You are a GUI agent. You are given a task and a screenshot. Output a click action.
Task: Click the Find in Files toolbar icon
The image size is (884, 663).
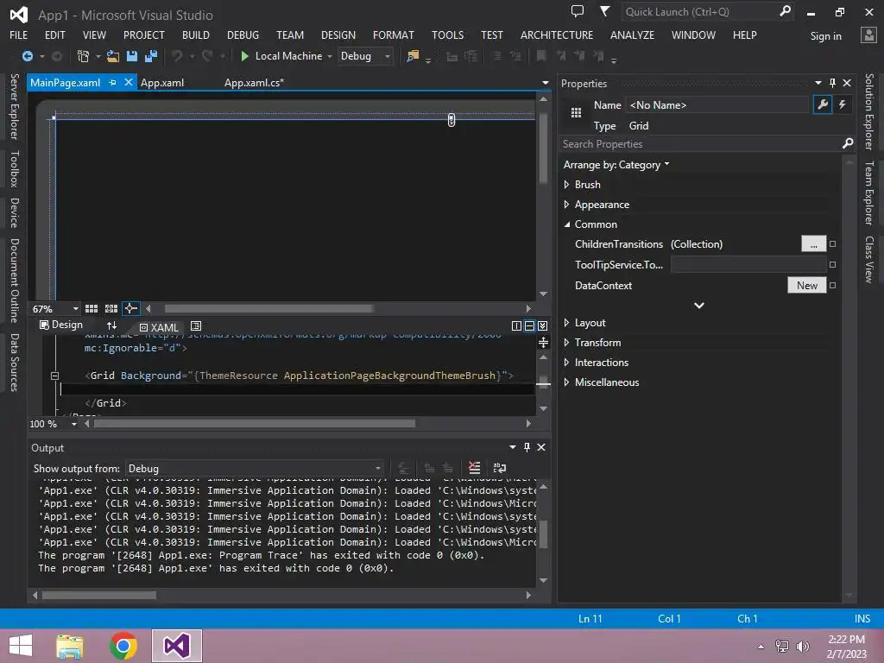413,56
